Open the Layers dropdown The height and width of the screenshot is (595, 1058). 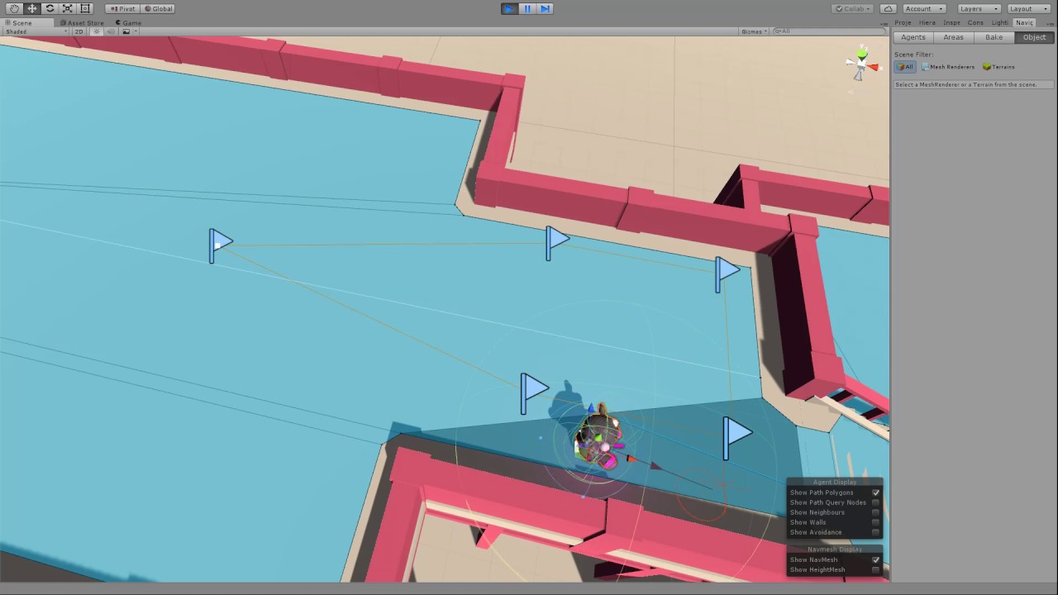978,8
